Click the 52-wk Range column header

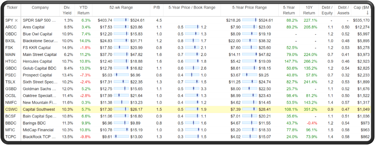[121, 7]
